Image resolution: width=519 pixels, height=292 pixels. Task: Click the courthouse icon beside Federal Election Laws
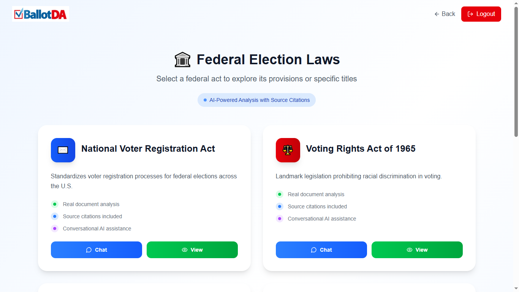(x=182, y=60)
